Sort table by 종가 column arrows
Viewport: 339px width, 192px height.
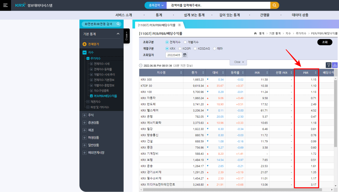(203, 73)
